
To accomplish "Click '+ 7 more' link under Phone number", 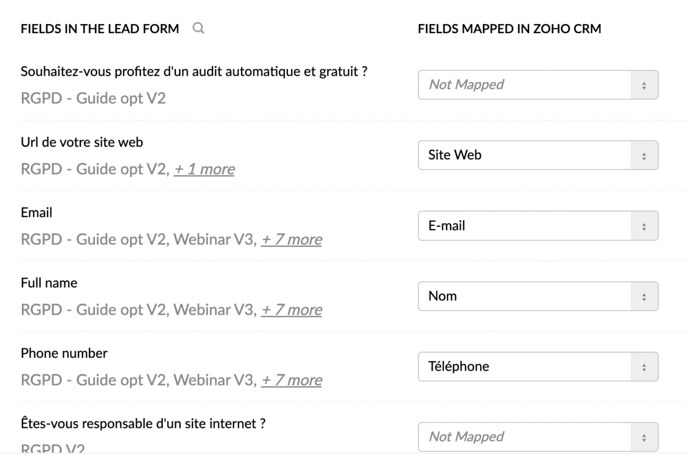I will tap(291, 381).
